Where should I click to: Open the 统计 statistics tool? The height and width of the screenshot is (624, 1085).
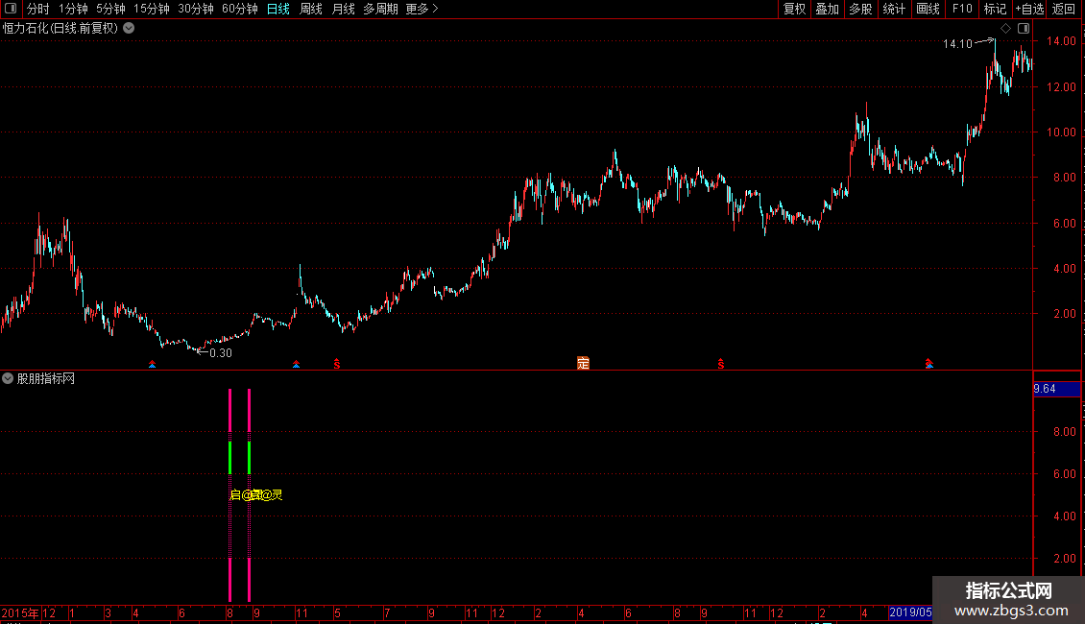point(893,9)
